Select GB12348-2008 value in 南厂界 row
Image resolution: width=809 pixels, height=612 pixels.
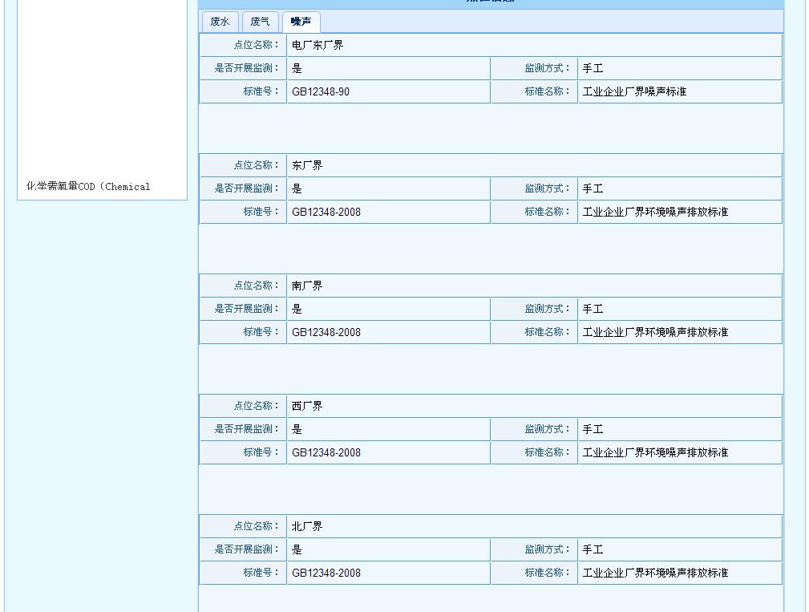point(326,332)
